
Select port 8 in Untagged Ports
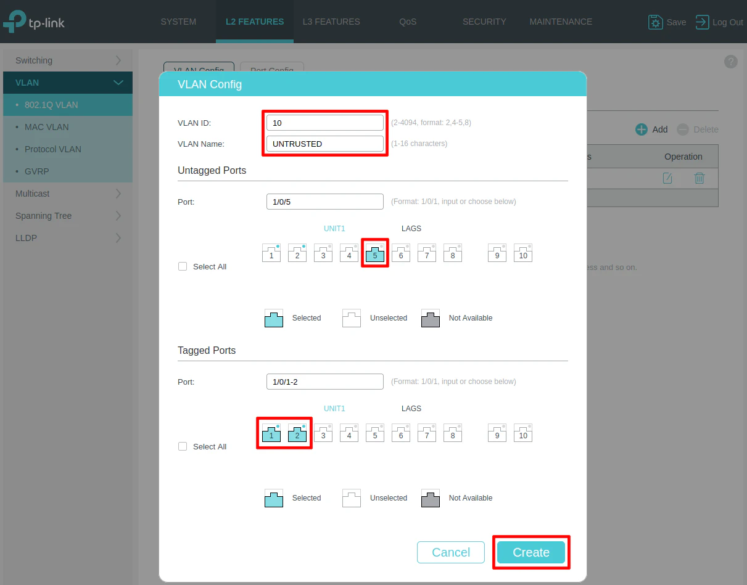coord(453,253)
